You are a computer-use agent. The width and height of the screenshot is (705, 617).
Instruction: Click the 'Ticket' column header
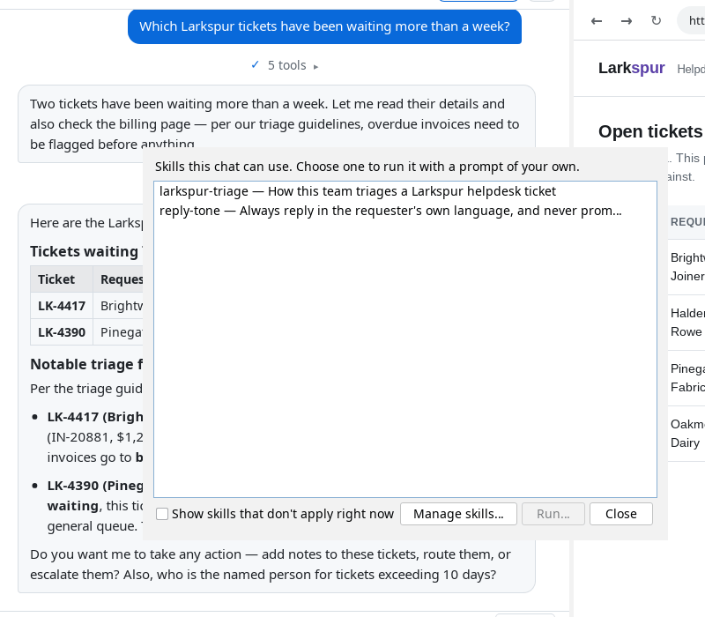(62, 279)
